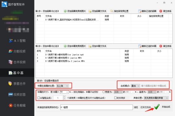Click 删除已选的中画 button
The height and width of the screenshot is (116, 175).
(x=147, y=46)
